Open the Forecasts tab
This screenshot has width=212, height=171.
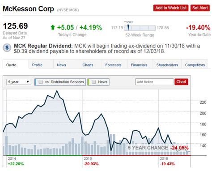[x=113, y=65]
